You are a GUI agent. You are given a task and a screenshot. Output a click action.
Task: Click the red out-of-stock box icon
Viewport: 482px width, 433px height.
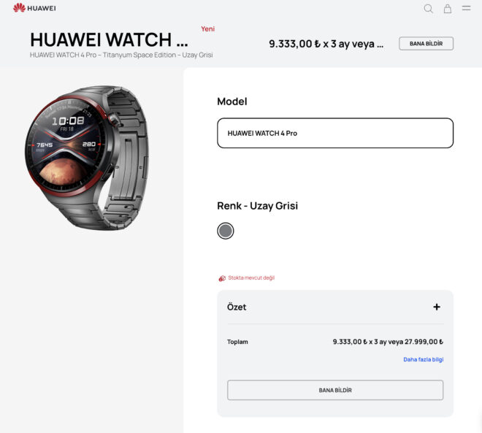[x=222, y=278]
